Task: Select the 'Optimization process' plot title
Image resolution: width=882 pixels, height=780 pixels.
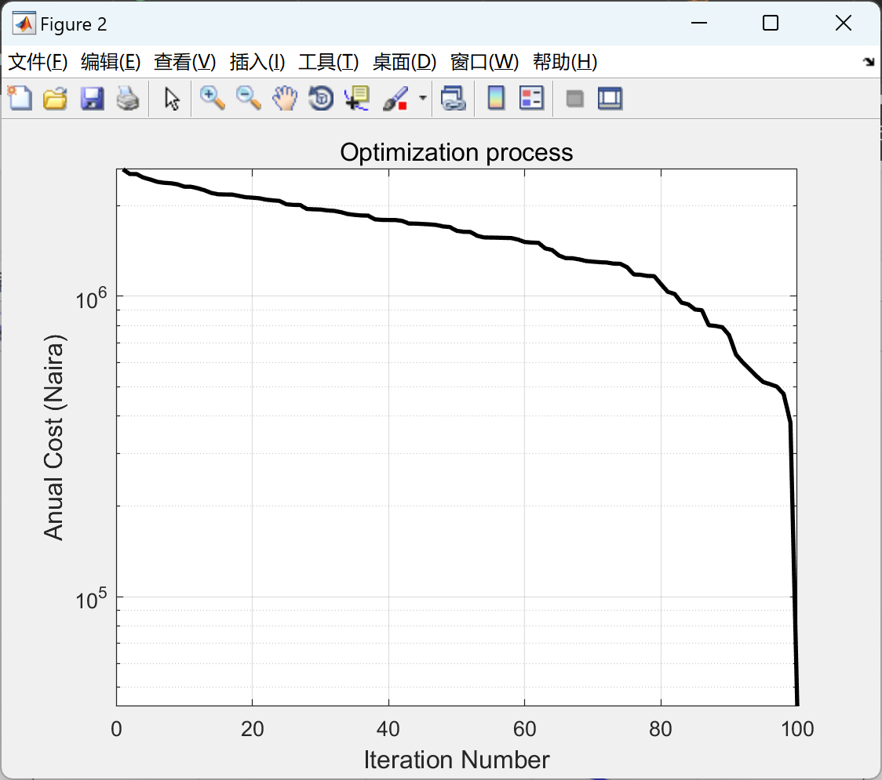Action: click(x=456, y=152)
